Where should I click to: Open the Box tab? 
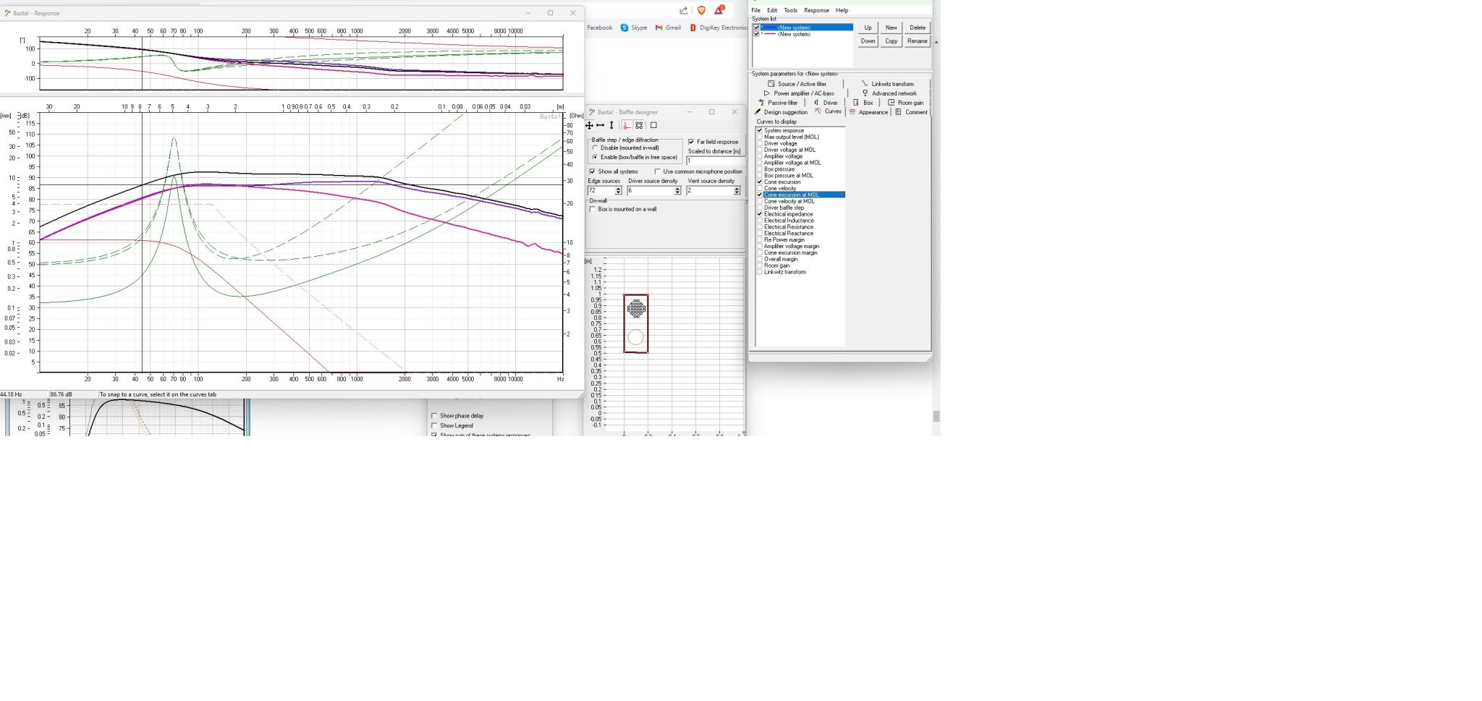pyautogui.click(x=863, y=103)
